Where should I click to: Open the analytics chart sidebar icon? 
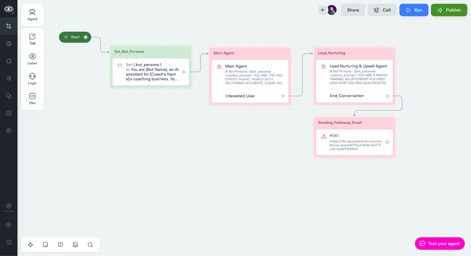click(9, 113)
